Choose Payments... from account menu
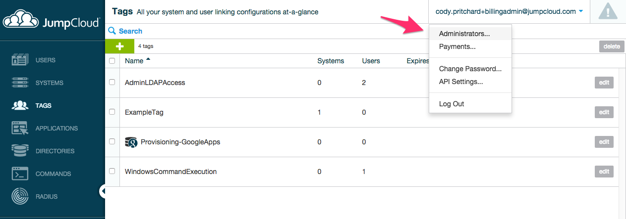The width and height of the screenshot is (626, 219). [470, 47]
